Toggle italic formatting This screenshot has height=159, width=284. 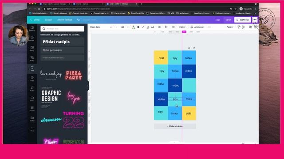143,27
